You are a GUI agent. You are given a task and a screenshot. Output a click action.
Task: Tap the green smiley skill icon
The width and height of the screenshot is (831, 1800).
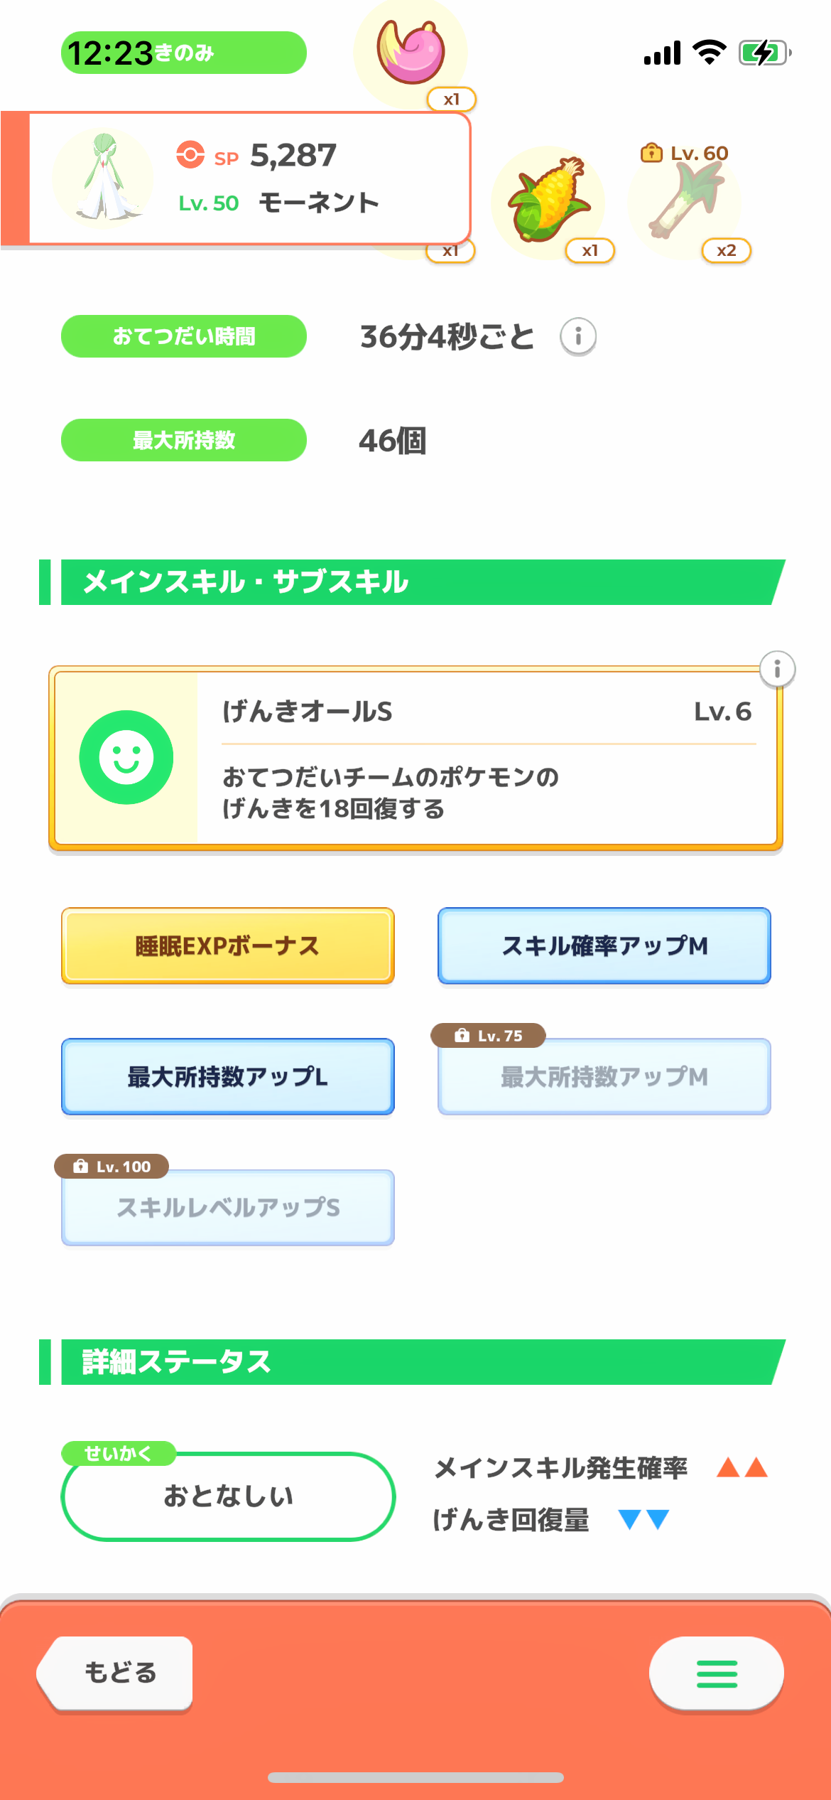pyautogui.click(x=126, y=757)
